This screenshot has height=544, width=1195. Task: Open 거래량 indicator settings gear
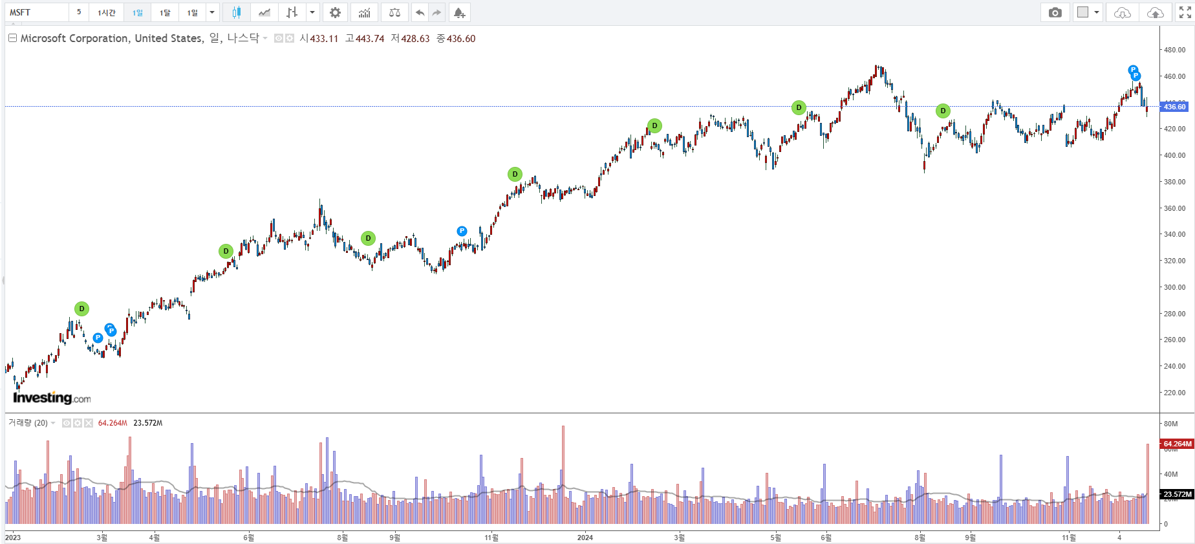coord(78,423)
